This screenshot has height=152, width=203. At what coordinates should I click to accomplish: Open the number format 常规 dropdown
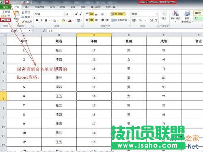click(x=156, y=14)
